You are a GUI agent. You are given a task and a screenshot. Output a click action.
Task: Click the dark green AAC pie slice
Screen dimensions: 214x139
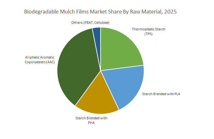click(77, 69)
